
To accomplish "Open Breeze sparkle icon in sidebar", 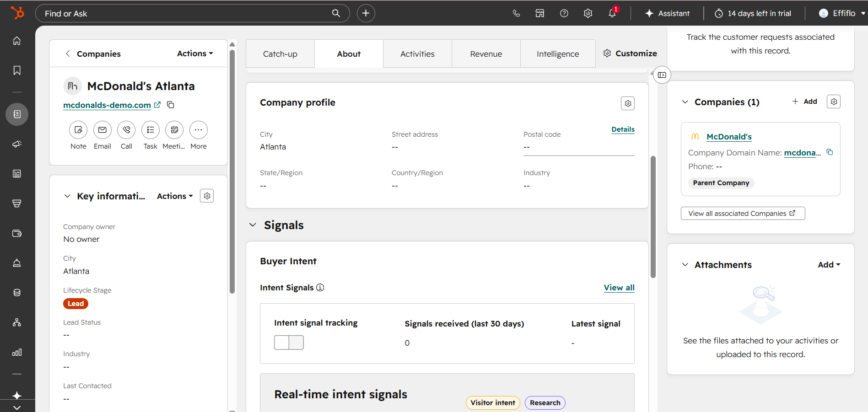I will [17, 395].
